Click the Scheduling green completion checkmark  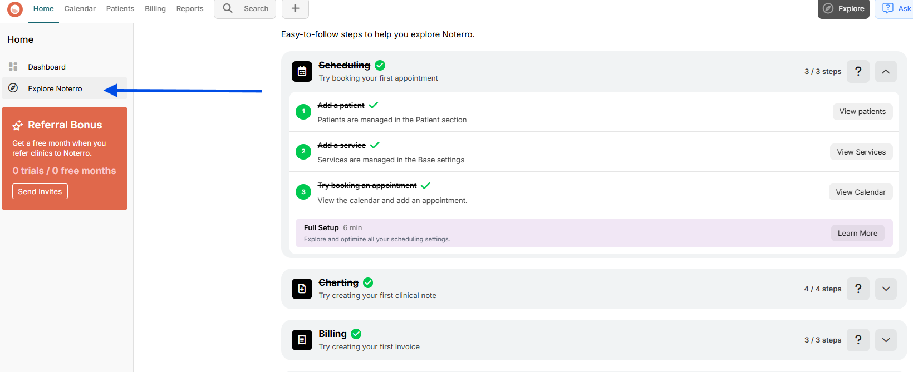pyautogui.click(x=380, y=65)
